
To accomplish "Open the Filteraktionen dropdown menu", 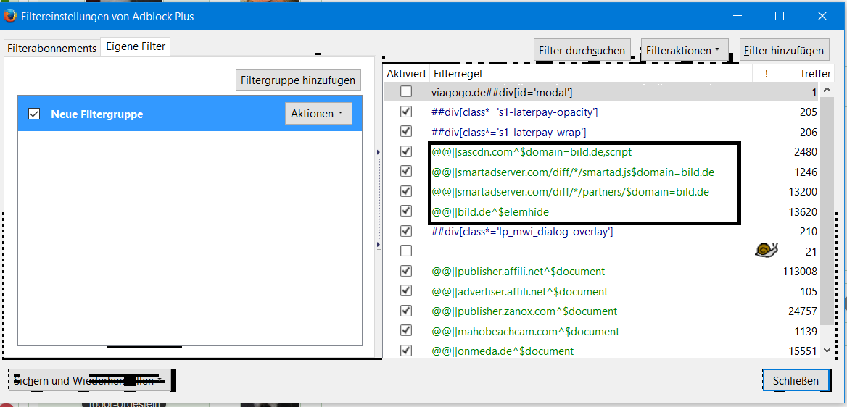I will (685, 51).
